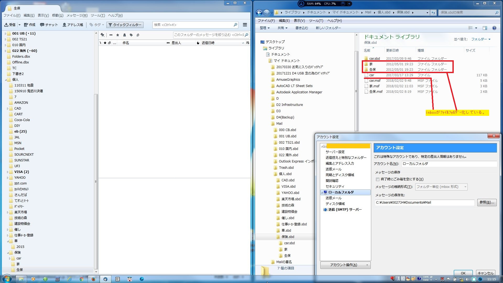This screenshot has width=503, height=283.
Task: Open the アカウント操作 dropdown button
Action: tap(345, 265)
